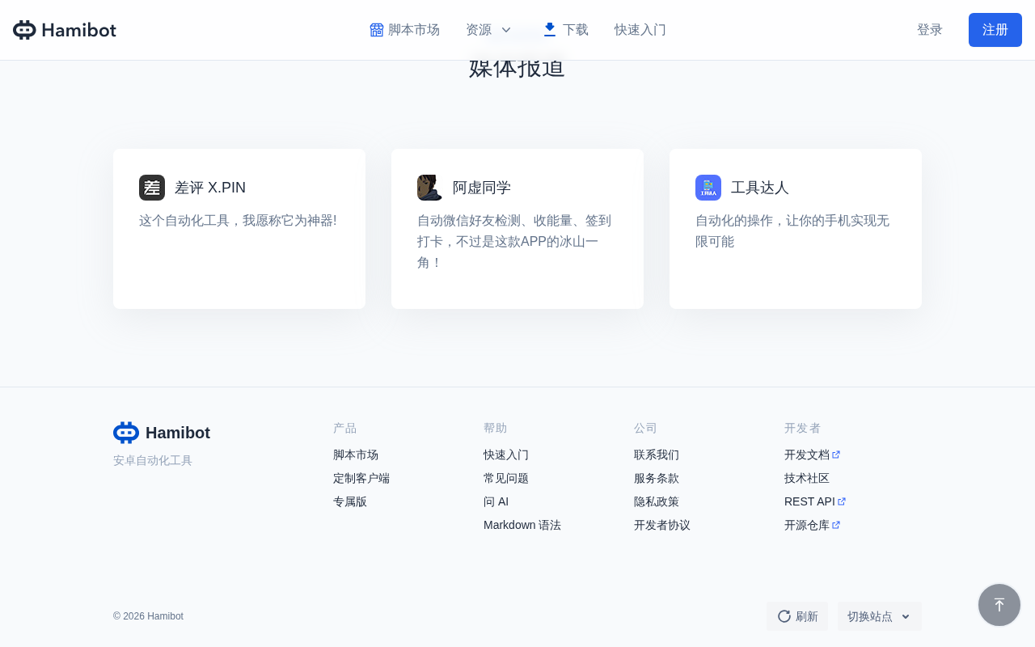1035x647 pixels.
Task: Click the download arrow icon beside 下载
Action: 550,30
